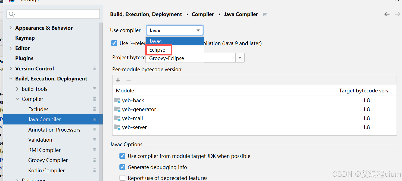Collapse the Build, Execution, Deployment section

[11, 79]
